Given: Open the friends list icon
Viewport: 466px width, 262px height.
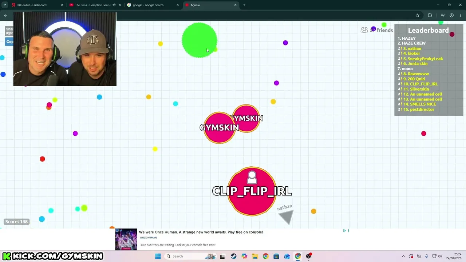Looking at the screenshot, I should click(x=364, y=30).
